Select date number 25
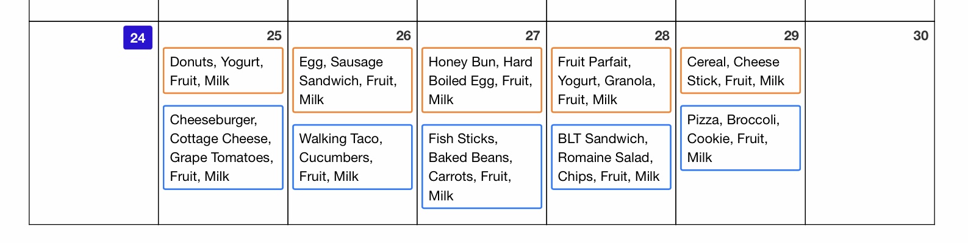Viewport: 968px width, 243px height. (x=274, y=36)
